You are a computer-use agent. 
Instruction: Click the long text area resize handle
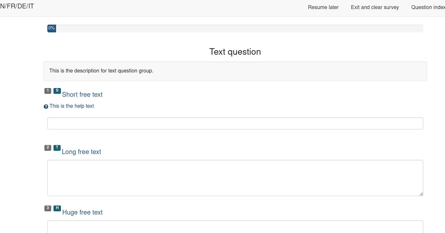click(x=421, y=194)
